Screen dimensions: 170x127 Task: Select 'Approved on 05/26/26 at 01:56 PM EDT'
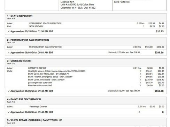point(32,31)
